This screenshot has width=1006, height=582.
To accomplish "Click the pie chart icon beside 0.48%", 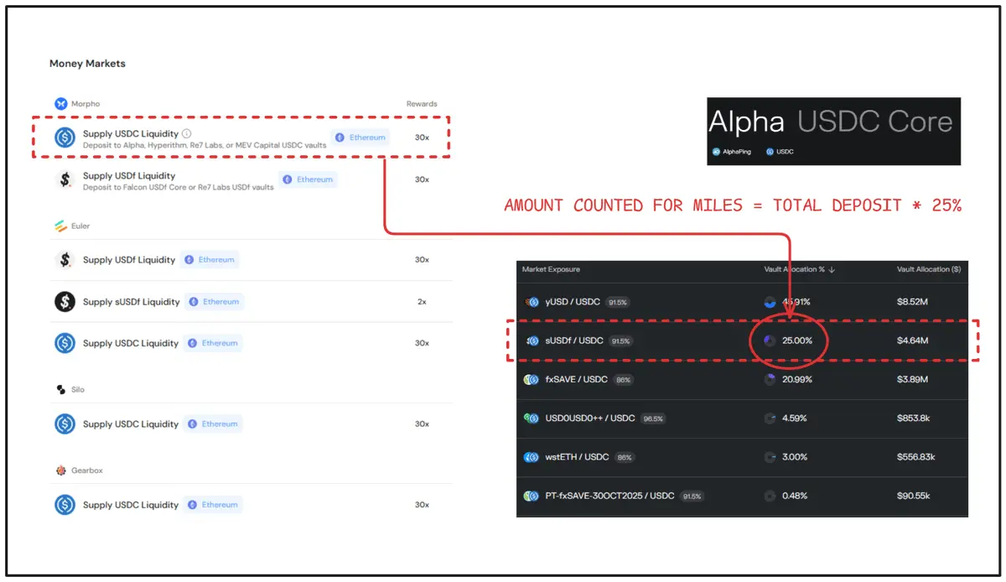I will point(770,496).
